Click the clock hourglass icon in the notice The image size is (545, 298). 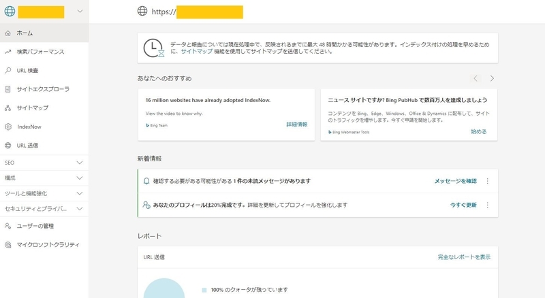(x=154, y=48)
